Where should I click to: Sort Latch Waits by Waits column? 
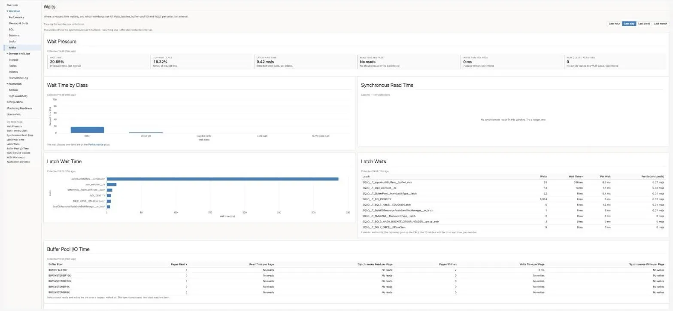coord(543,177)
